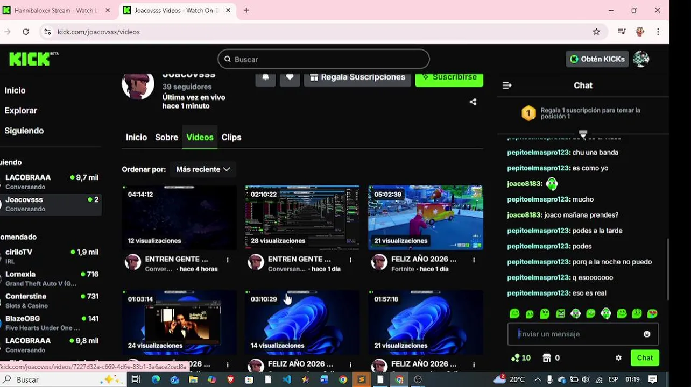691x387 pixels.
Task: Open the chat shop icon showing 0
Action: (551, 358)
